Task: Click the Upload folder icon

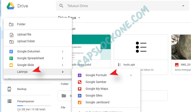Action: [11, 42]
